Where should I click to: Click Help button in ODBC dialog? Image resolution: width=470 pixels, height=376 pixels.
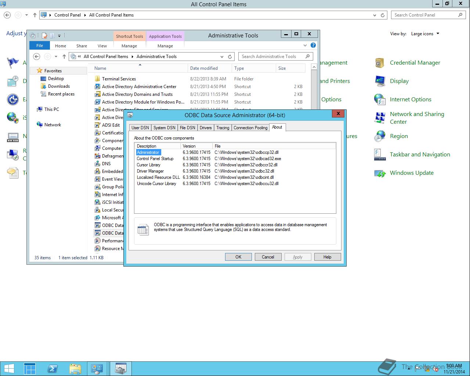click(328, 257)
